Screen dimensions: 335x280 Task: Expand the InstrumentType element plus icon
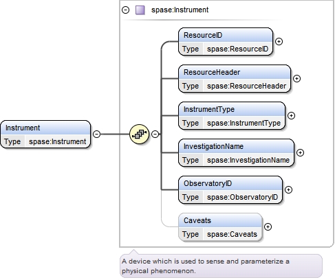point(291,115)
